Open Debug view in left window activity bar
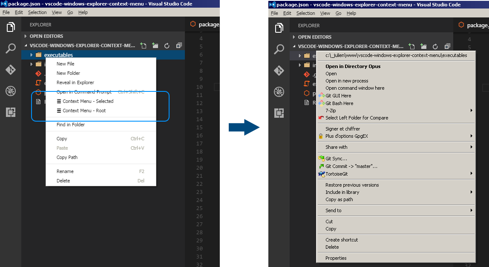 [11, 91]
